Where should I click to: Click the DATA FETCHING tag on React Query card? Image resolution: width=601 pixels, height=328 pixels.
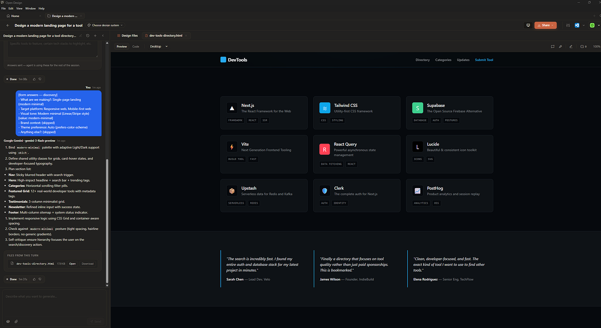pos(331,164)
